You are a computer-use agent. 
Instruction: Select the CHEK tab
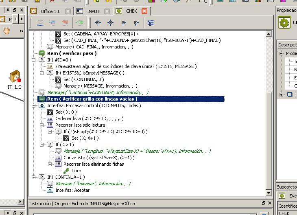click(131, 11)
